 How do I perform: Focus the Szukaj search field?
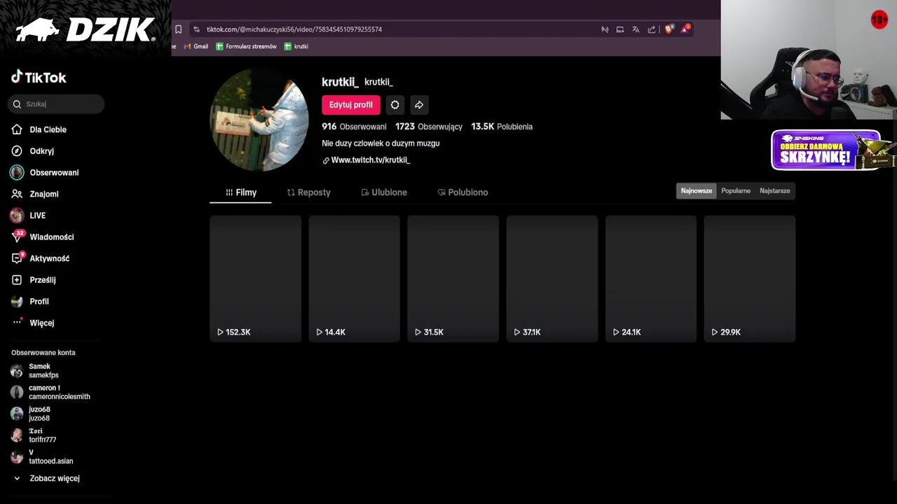pyautogui.click(x=56, y=104)
